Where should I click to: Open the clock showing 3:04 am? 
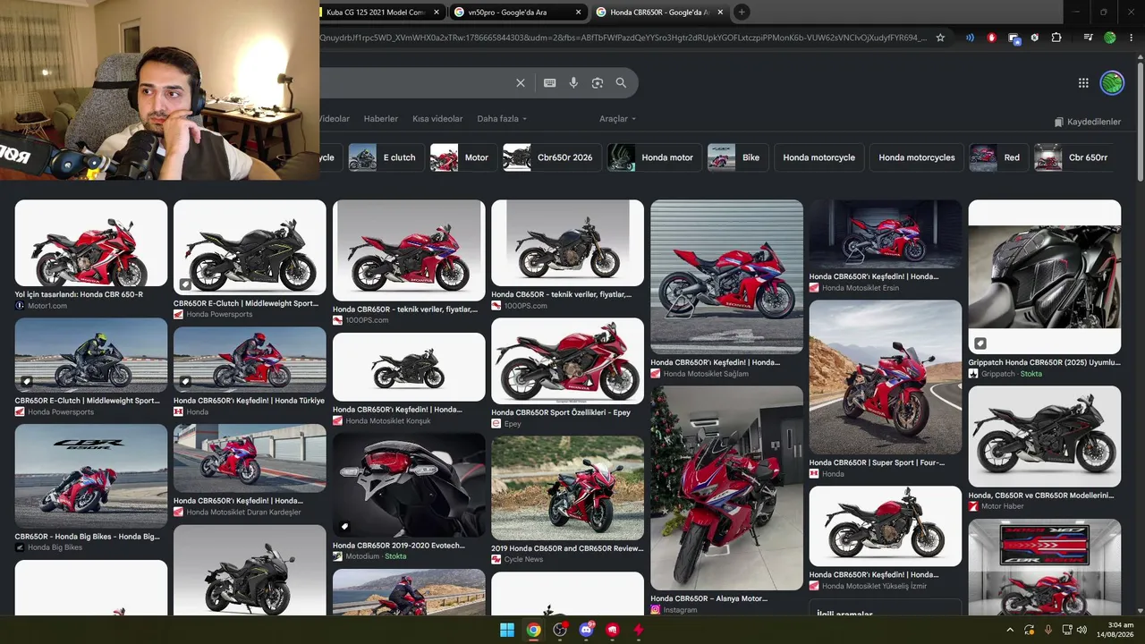1115,630
